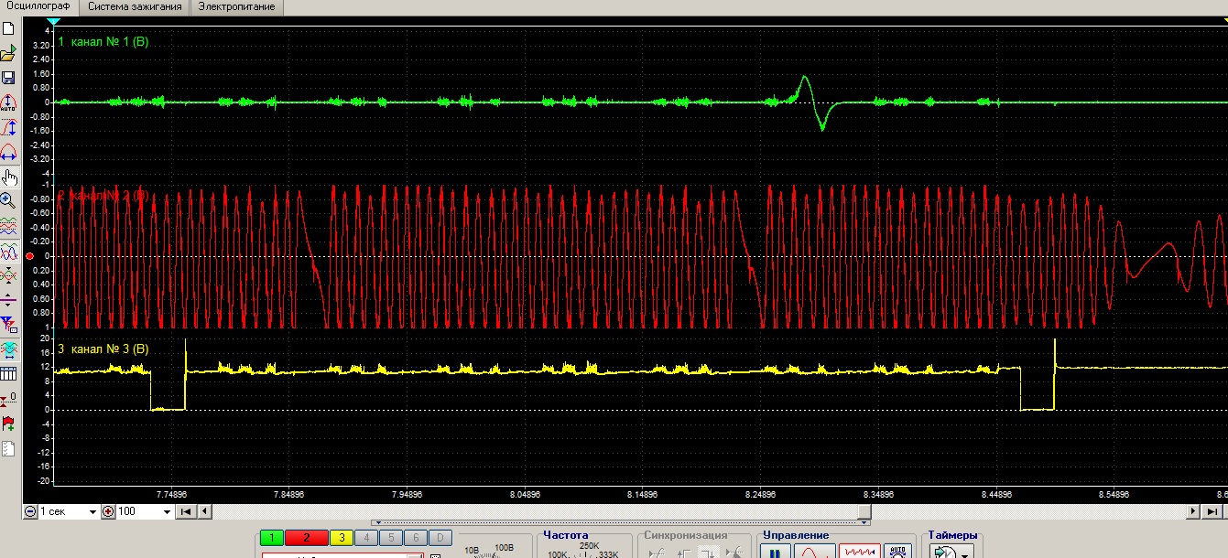This screenshot has width=1228, height=558.
Task: Open a file with the folder icon
Action: [x=8, y=54]
